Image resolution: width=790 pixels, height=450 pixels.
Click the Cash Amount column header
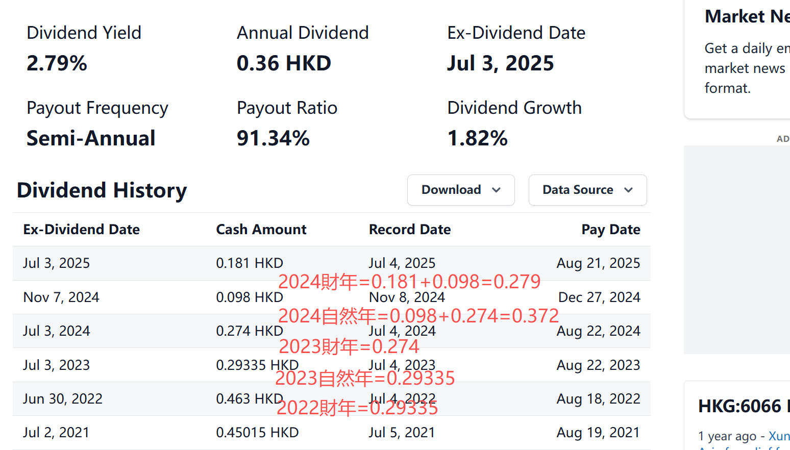point(261,230)
